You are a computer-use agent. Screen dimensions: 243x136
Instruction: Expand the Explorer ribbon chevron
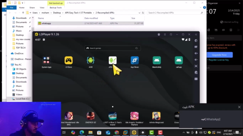tap(200, 8)
